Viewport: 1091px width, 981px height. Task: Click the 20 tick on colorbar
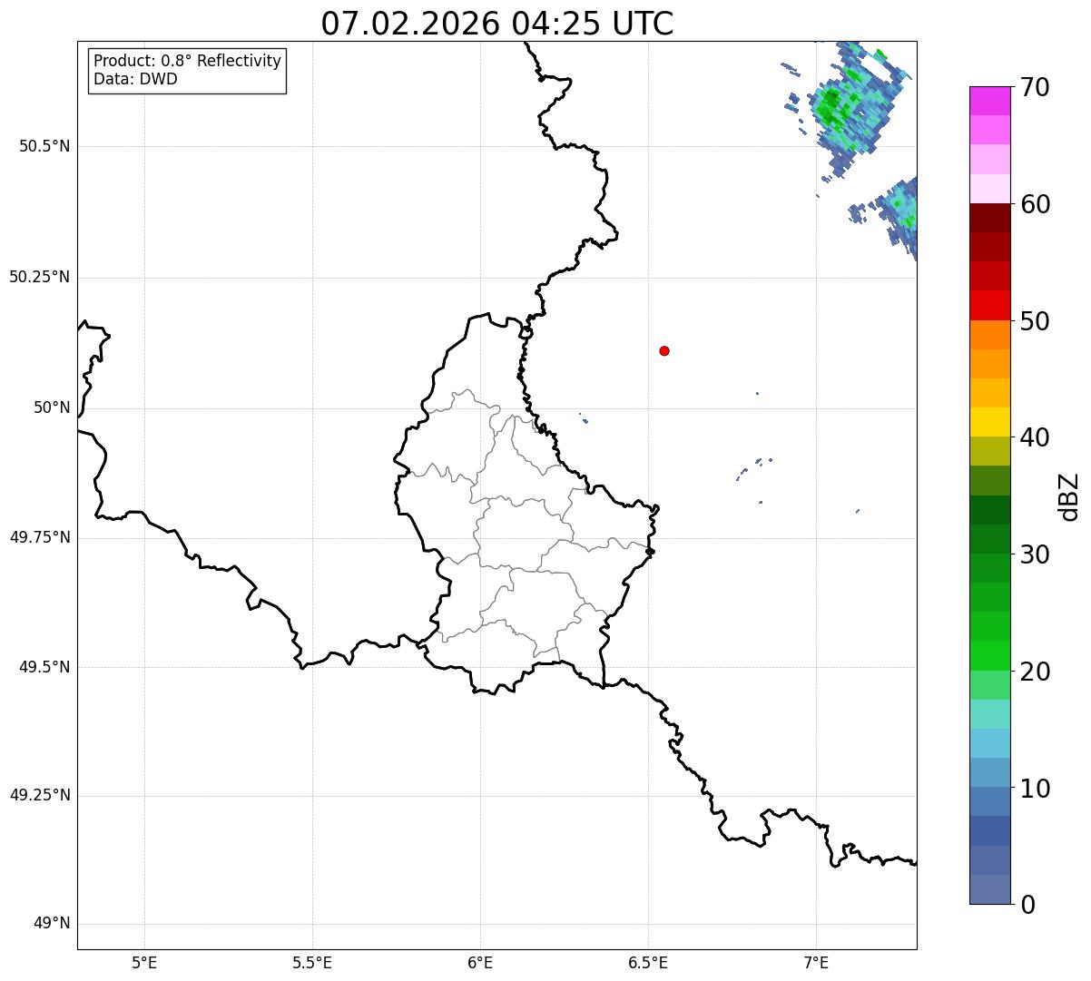pos(1034,672)
